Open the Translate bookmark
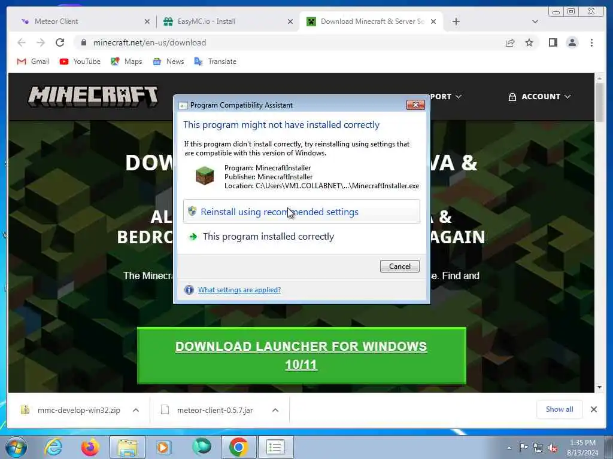613x459 pixels. tap(216, 62)
